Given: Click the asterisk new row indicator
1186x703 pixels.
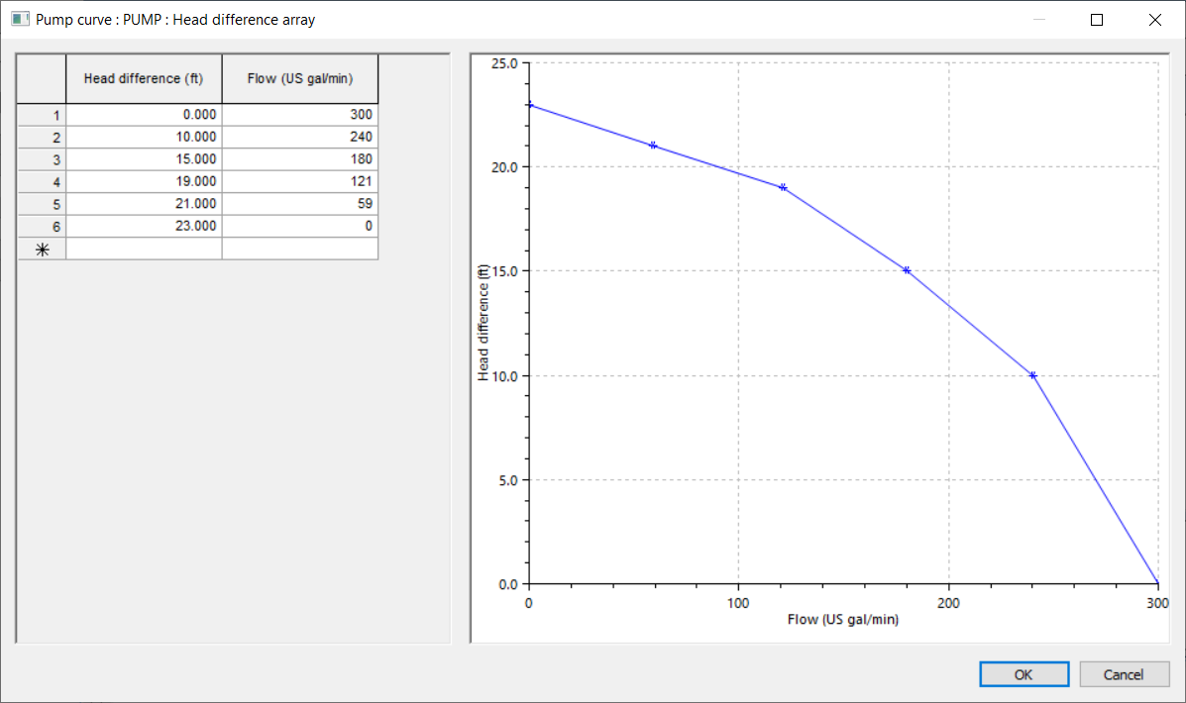Looking at the screenshot, I should pos(41,249).
